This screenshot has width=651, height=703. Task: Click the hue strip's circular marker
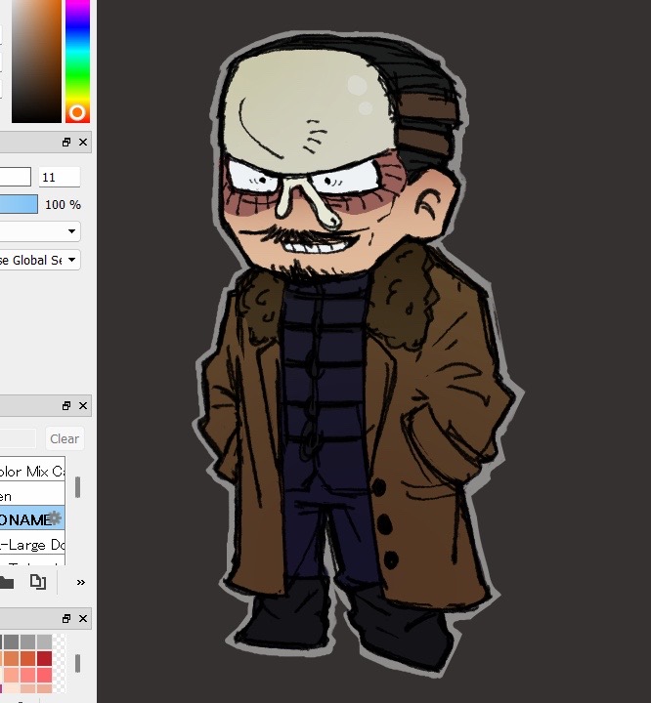pos(77,112)
